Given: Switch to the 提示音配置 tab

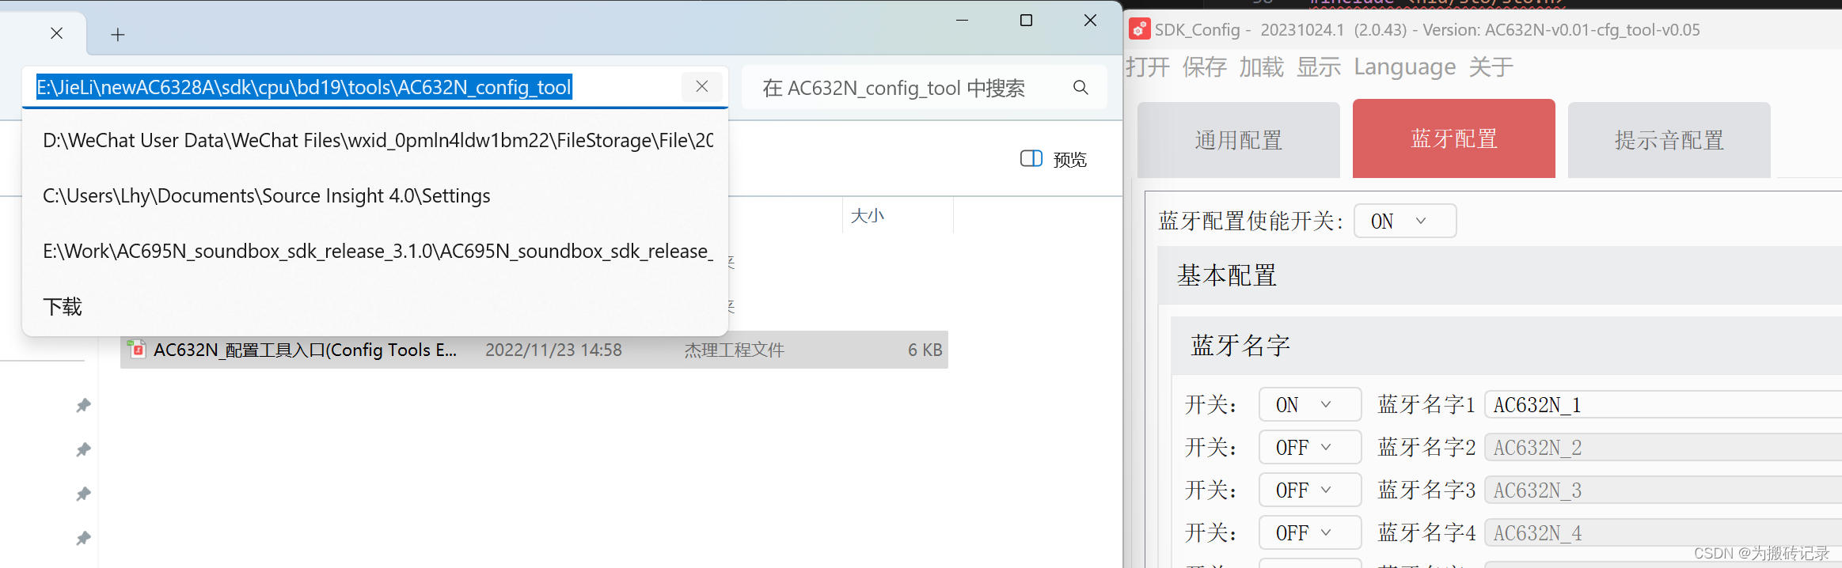Looking at the screenshot, I should tap(1669, 140).
